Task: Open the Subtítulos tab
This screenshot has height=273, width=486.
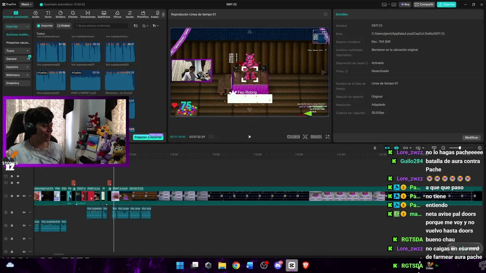Action: [104, 14]
